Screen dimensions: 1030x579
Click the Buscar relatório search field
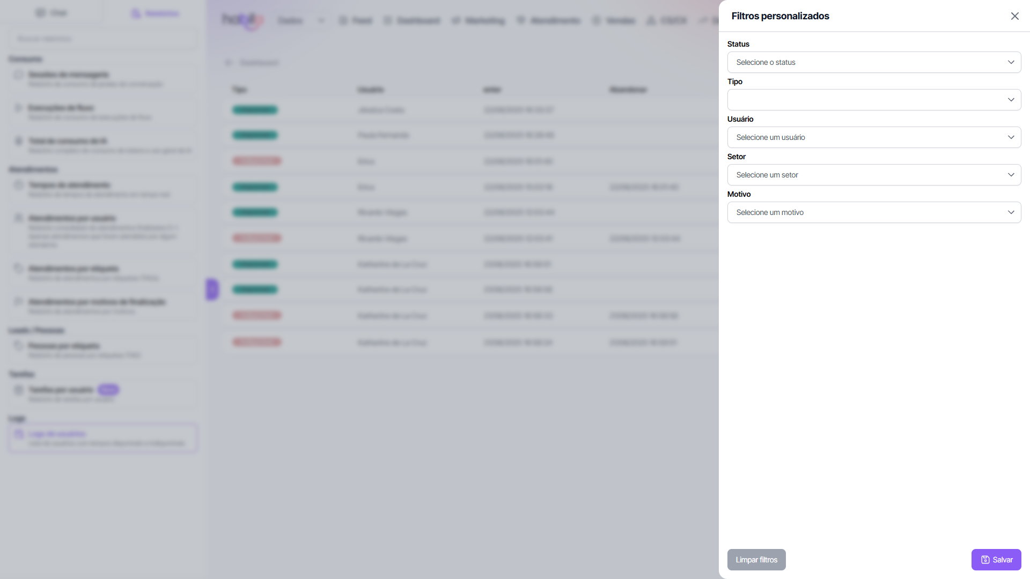click(102, 39)
